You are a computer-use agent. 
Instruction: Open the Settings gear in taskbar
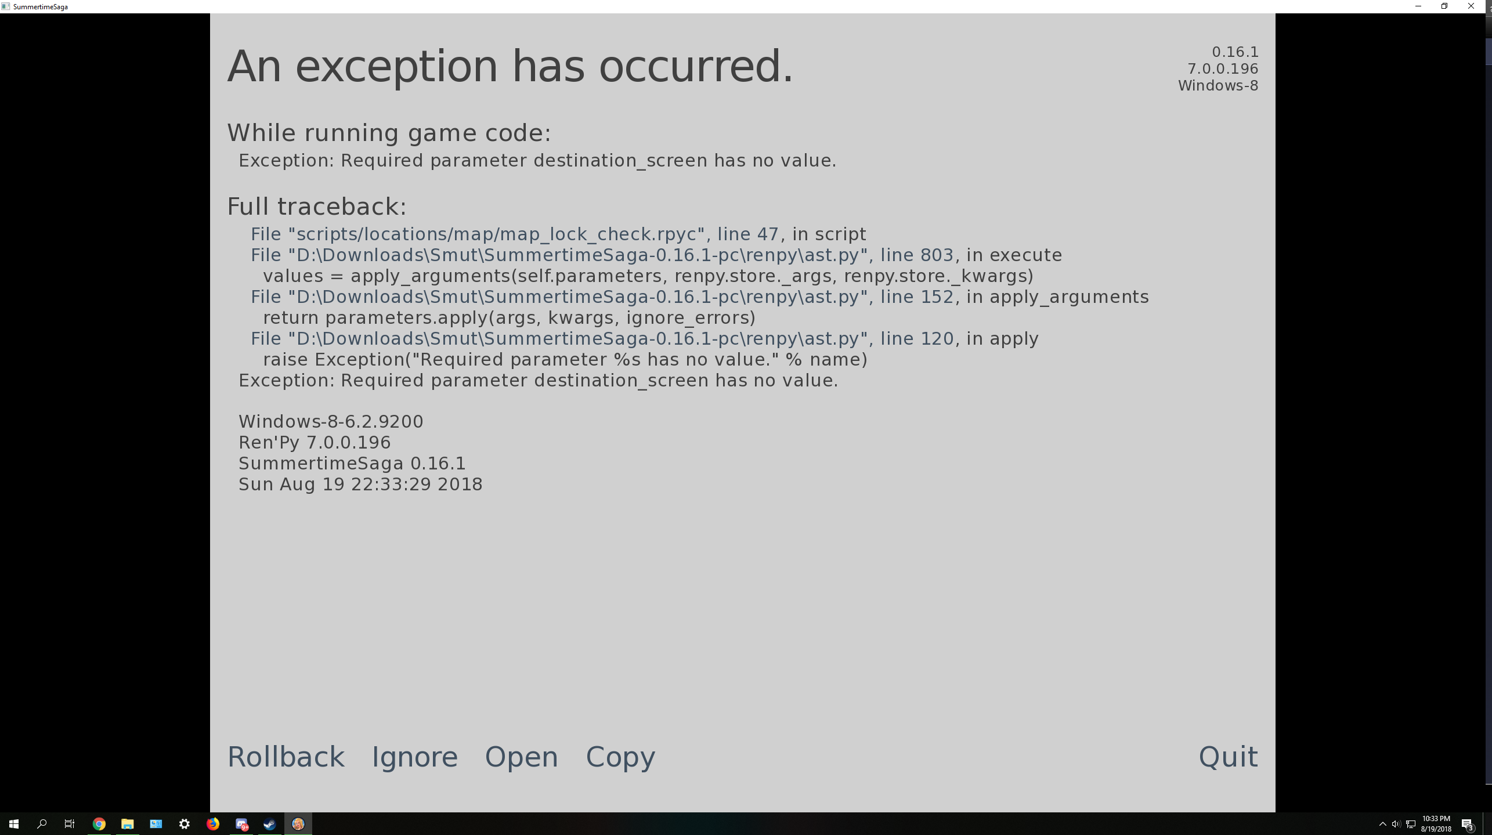pos(185,824)
